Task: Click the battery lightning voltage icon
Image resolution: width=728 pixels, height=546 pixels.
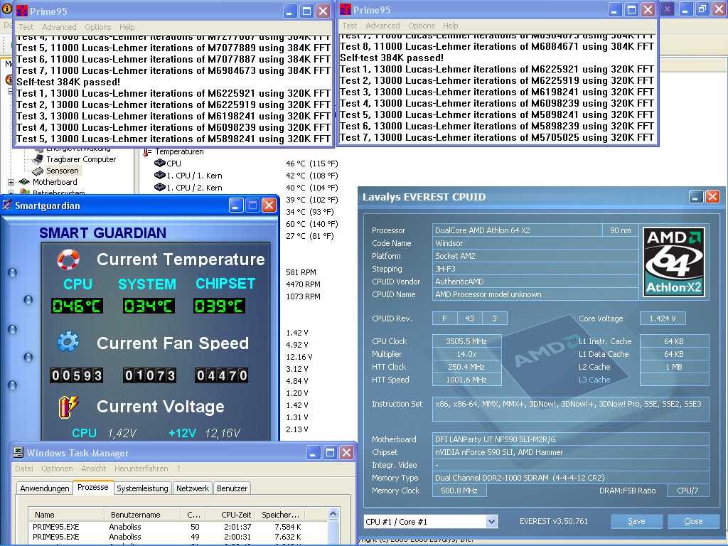Action: coord(69,407)
